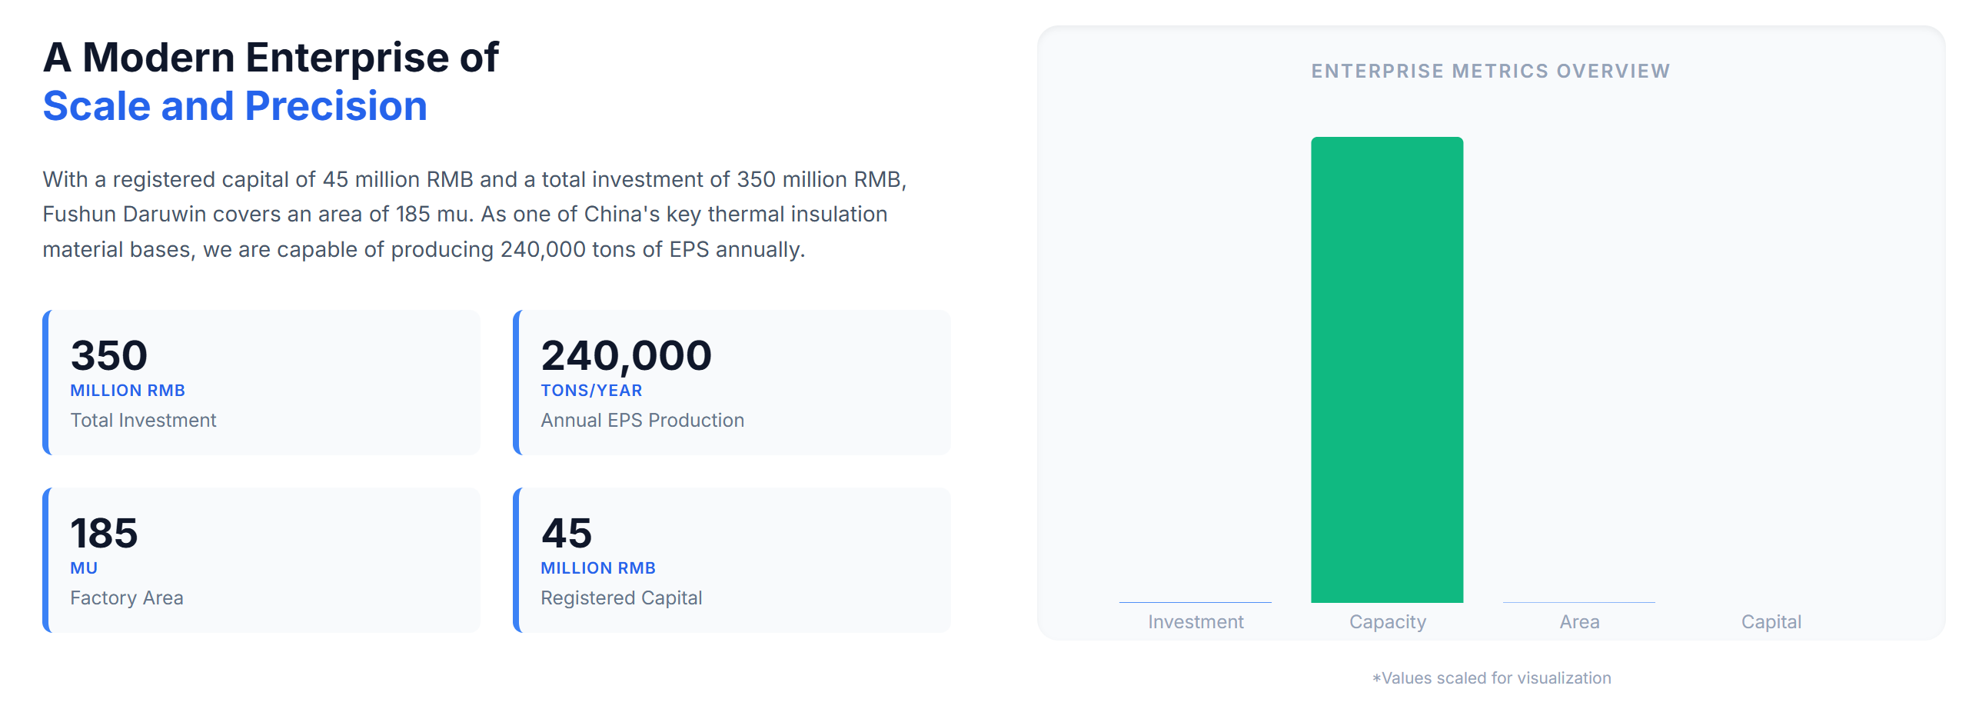
Task: Click the "Annual EPS Production" caption
Action: tap(642, 421)
